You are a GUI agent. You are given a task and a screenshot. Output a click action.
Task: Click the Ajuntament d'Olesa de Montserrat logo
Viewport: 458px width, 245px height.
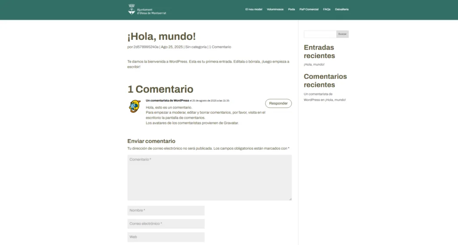pyautogui.click(x=147, y=9)
